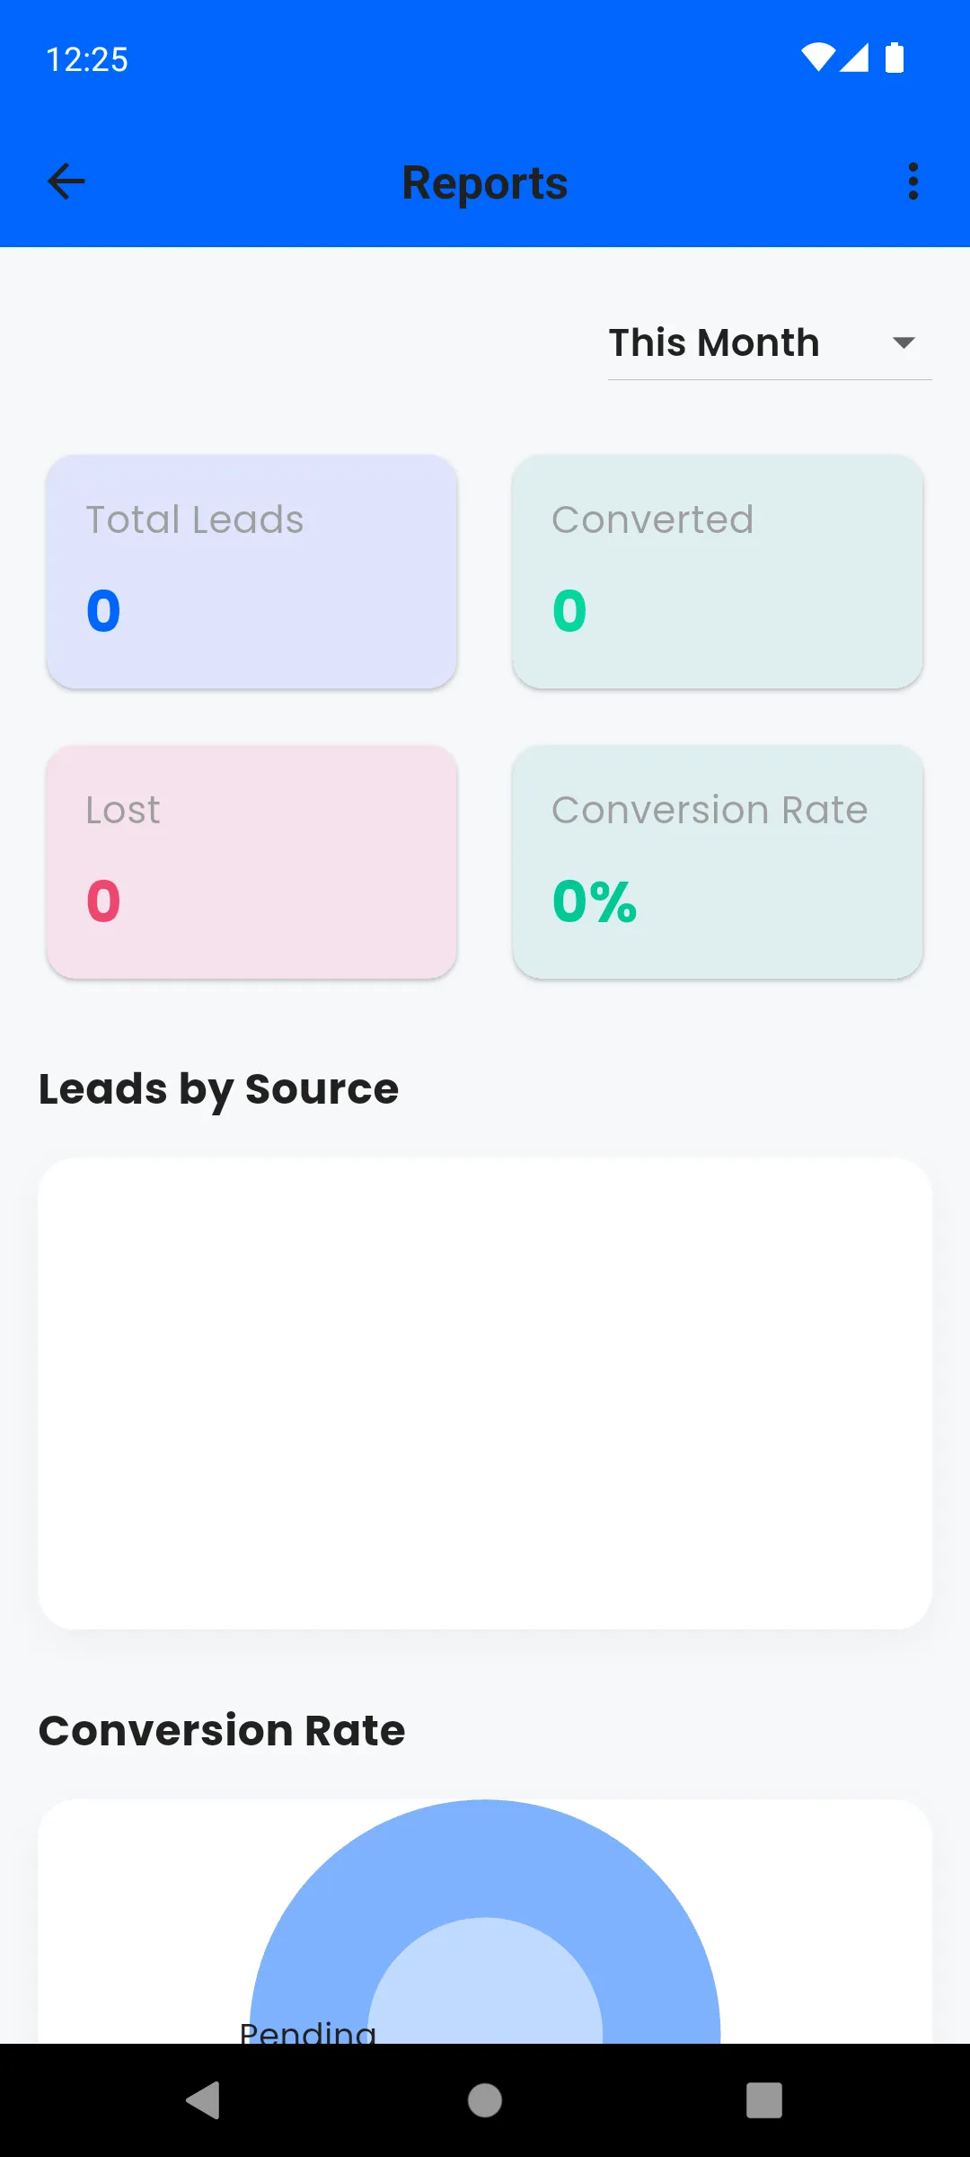
Task: Tap the Android back navigation button
Action: [x=205, y=2100]
